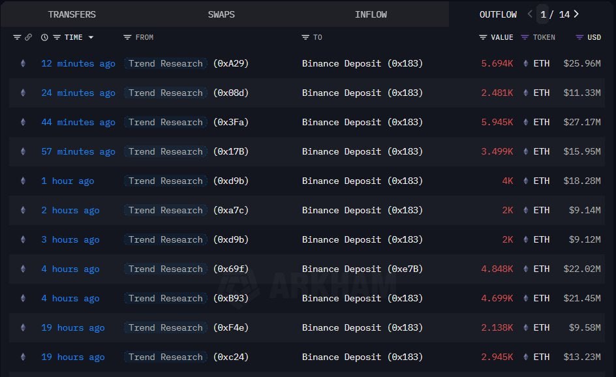Select the OUTFLOW tab

coord(498,14)
